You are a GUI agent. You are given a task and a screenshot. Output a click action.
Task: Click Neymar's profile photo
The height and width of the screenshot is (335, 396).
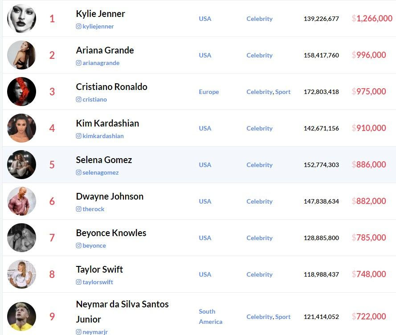tap(21, 317)
